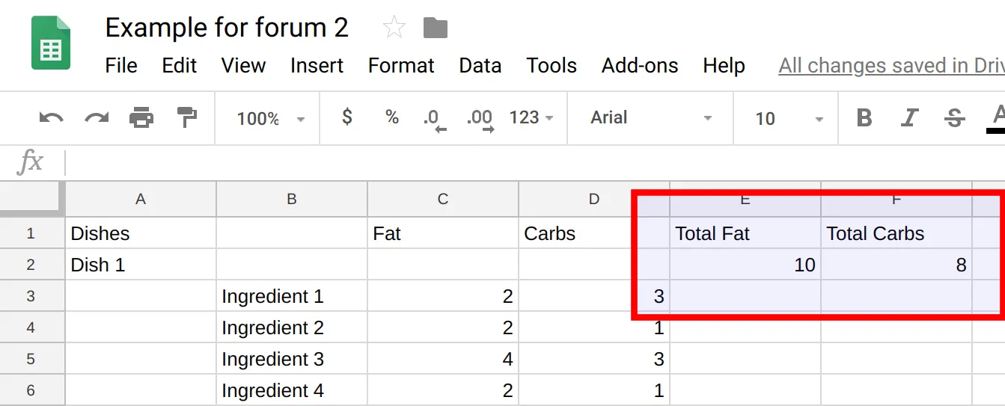Screen dimensions: 1005x406
Task: Expand the font size 10 dropdown
Action: 789,118
